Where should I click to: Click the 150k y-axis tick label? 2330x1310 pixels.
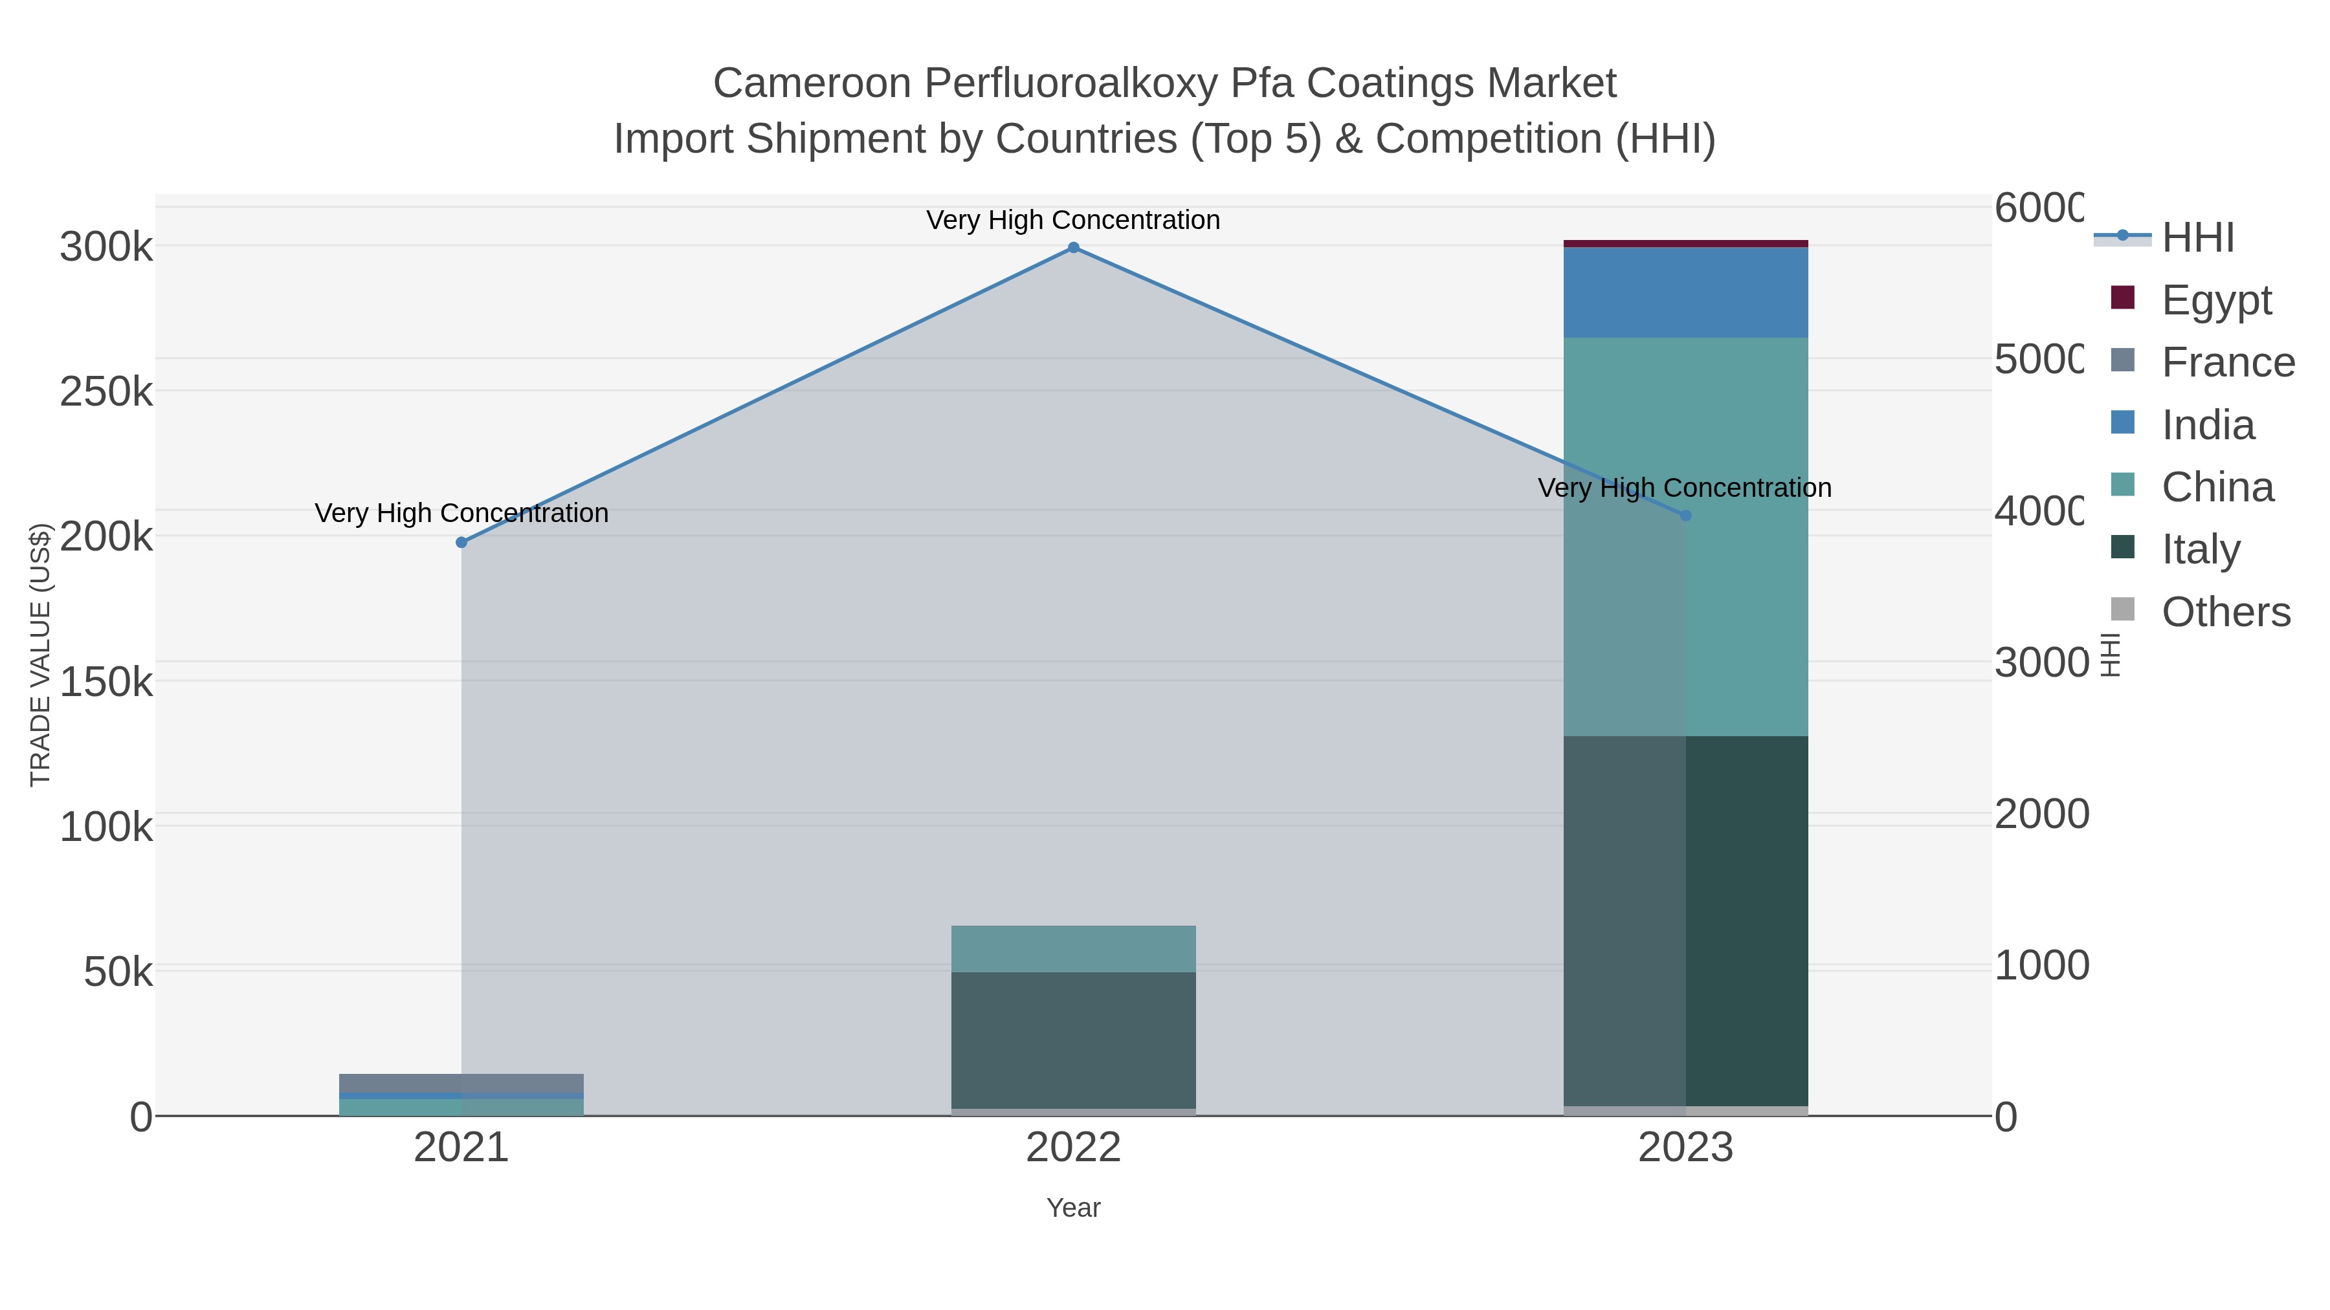[x=107, y=682]
